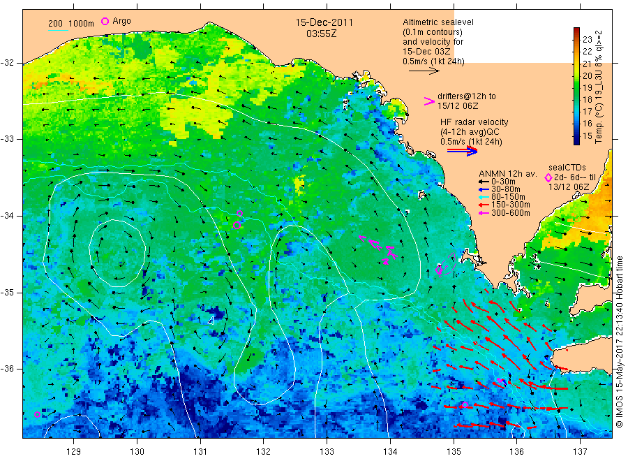Click the 'sealCTDs' legend heading
This screenshot has height=461, width=628.
(567, 168)
